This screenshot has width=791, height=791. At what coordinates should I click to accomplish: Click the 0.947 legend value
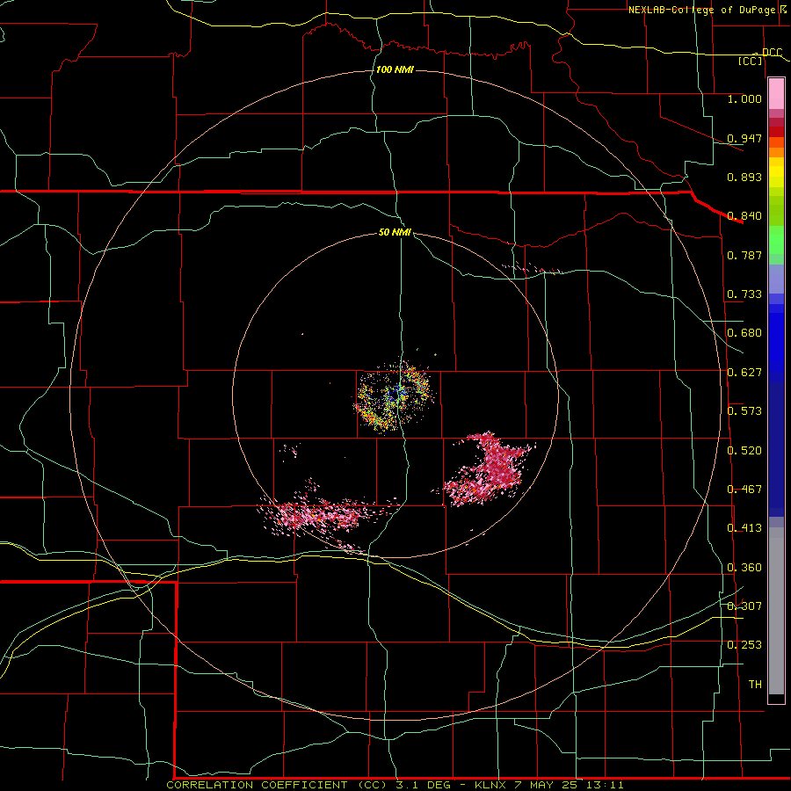[x=744, y=138]
